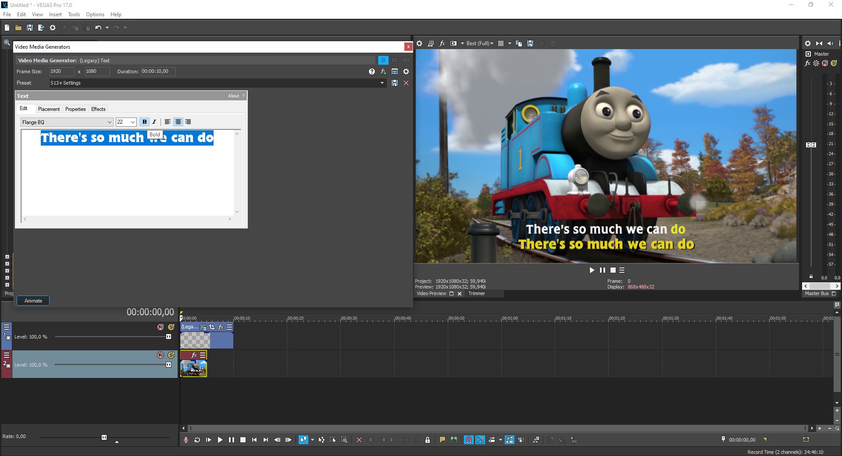This screenshot has width=842, height=456.
Task: Open the Best (Full) preview quality dropdown
Action: (480, 43)
